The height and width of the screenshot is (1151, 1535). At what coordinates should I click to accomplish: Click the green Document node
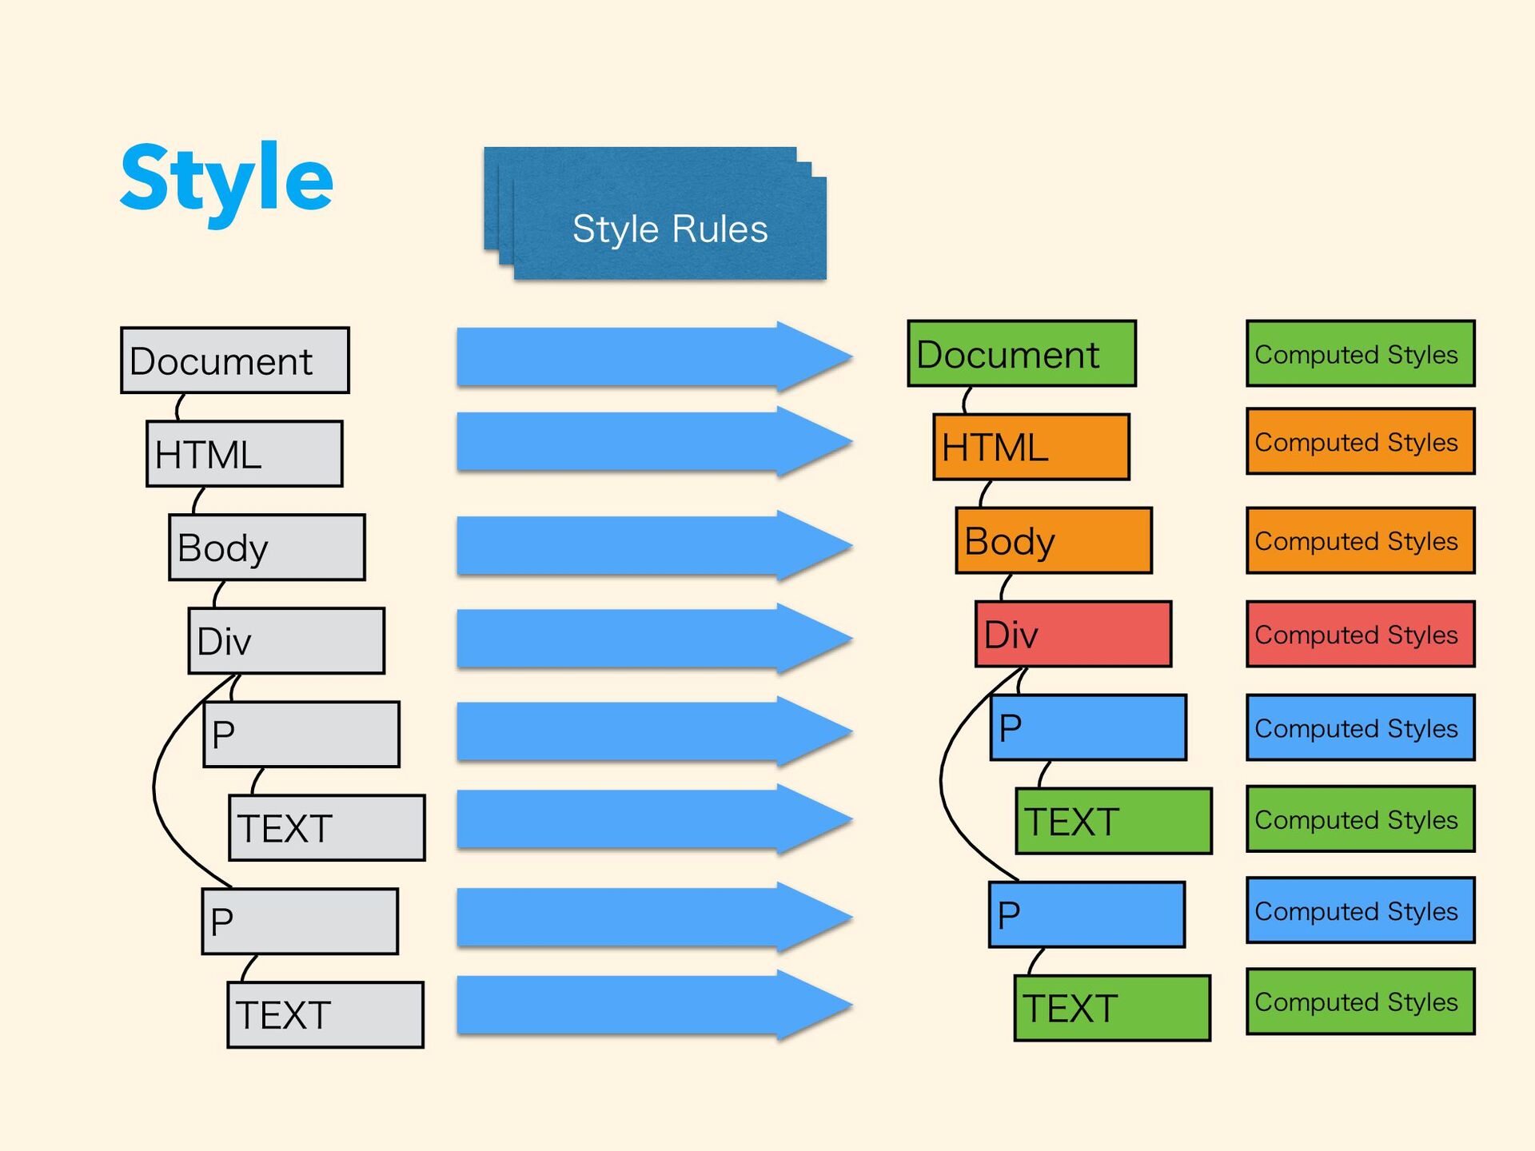pyautogui.click(x=1022, y=354)
